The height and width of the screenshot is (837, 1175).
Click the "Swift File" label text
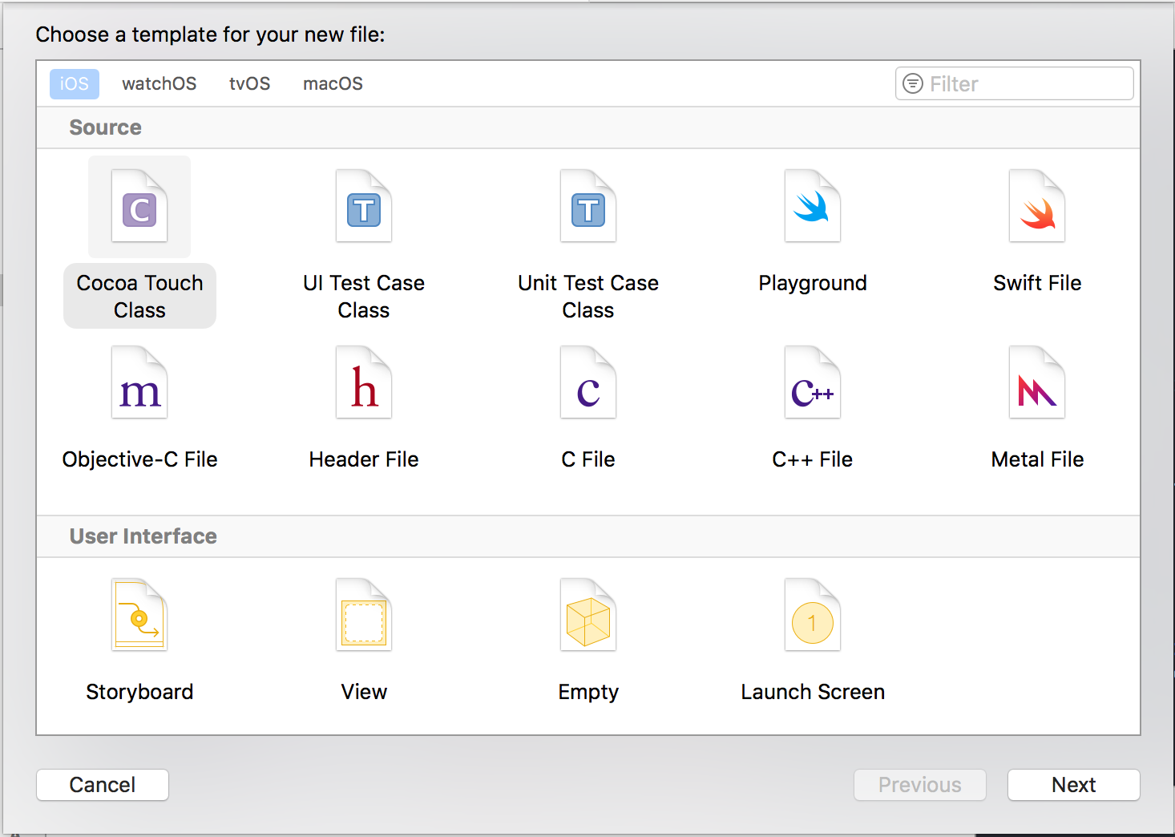click(x=1037, y=283)
